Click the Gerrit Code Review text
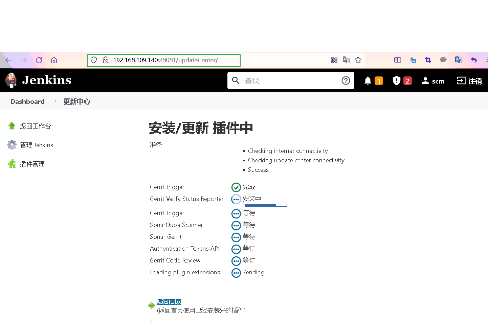488x322 pixels. pos(175,260)
